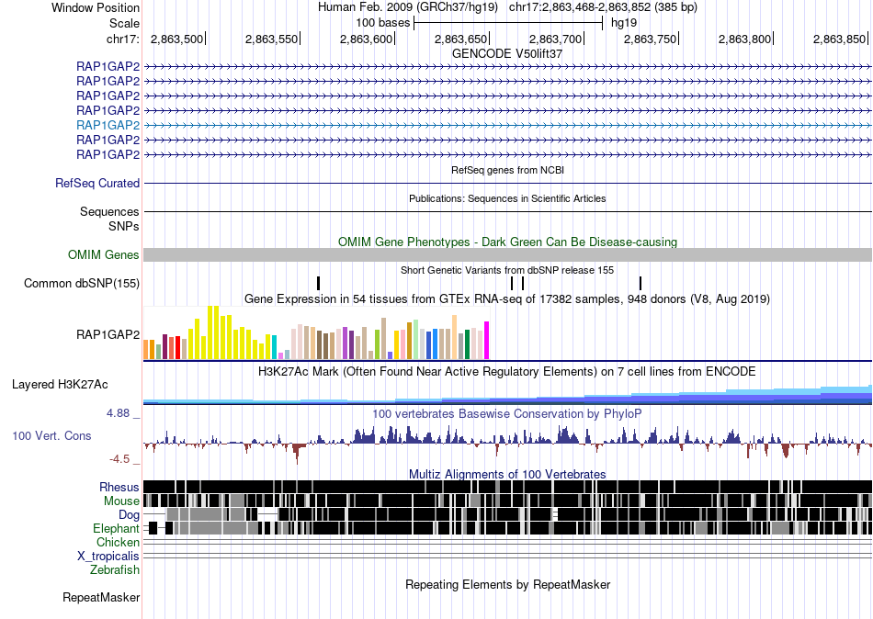This screenshot has height=619, width=873.
Task: Click the -4.5 conservation scale value
Action: tap(119, 458)
